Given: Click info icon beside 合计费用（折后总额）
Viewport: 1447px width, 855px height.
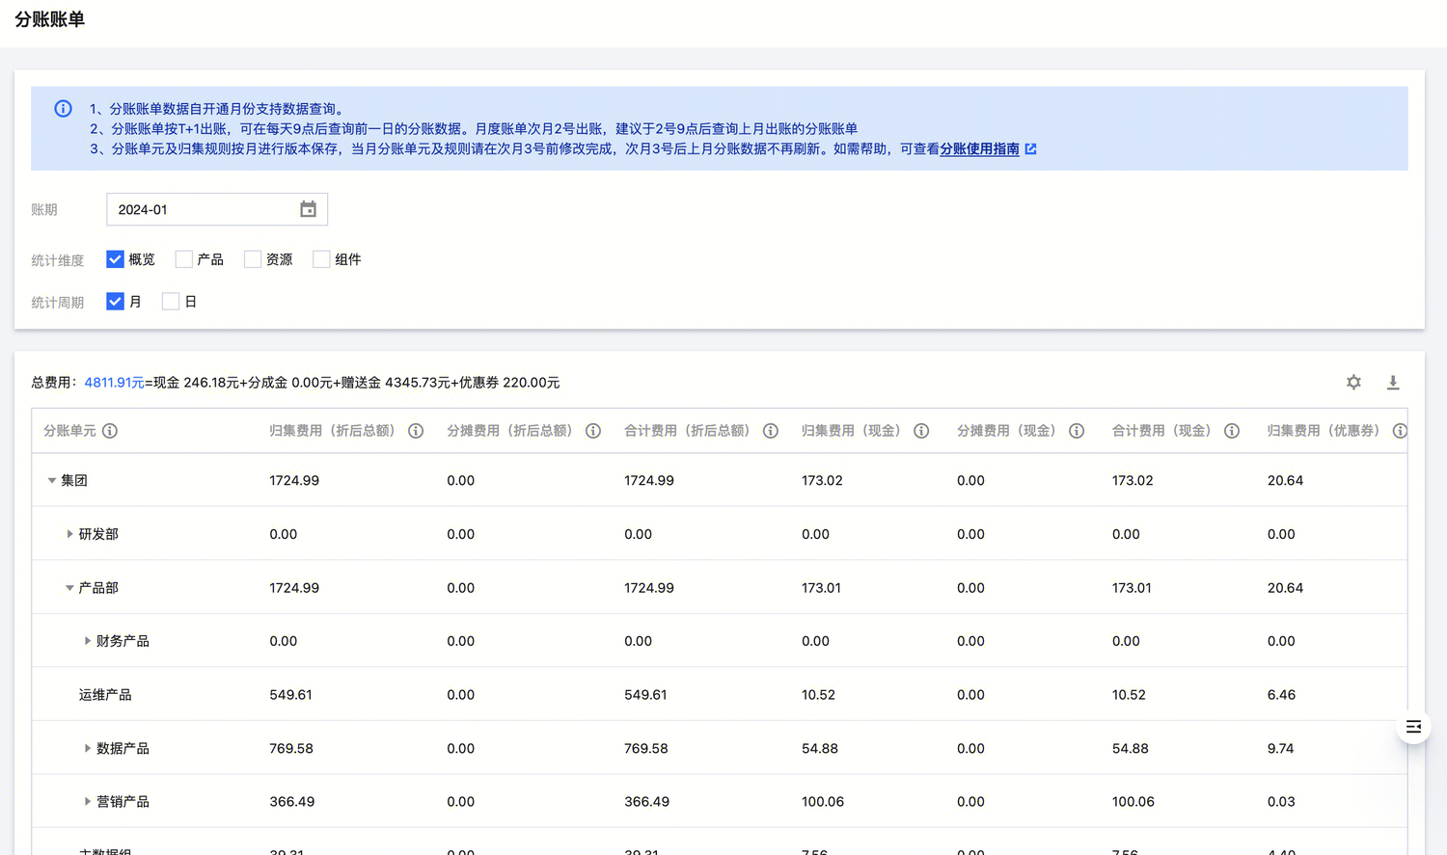Looking at the screenshot, I should 771,431.
